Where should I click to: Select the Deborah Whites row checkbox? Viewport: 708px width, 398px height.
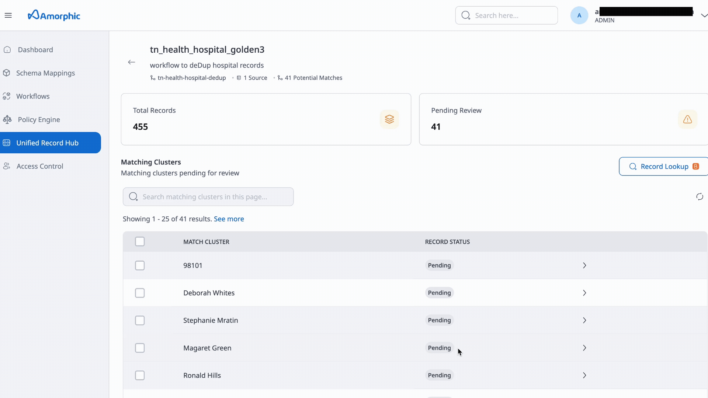[140, 293]
